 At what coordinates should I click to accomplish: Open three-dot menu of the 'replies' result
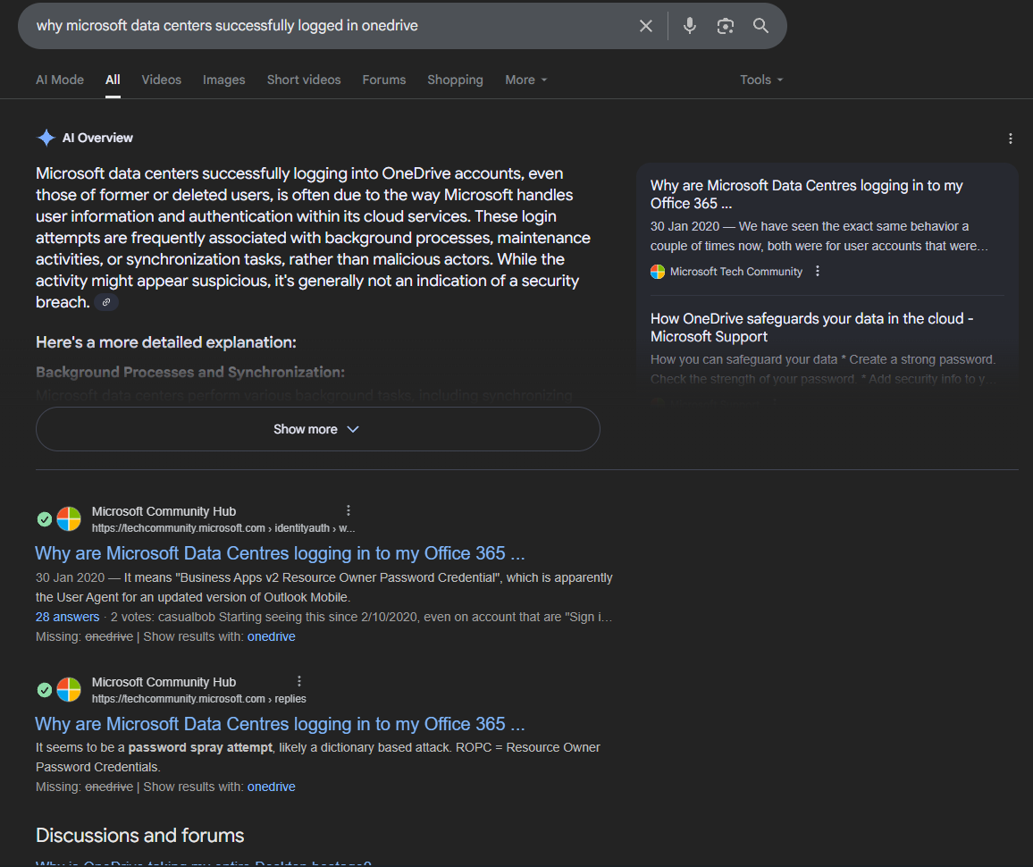pos(299,680)
